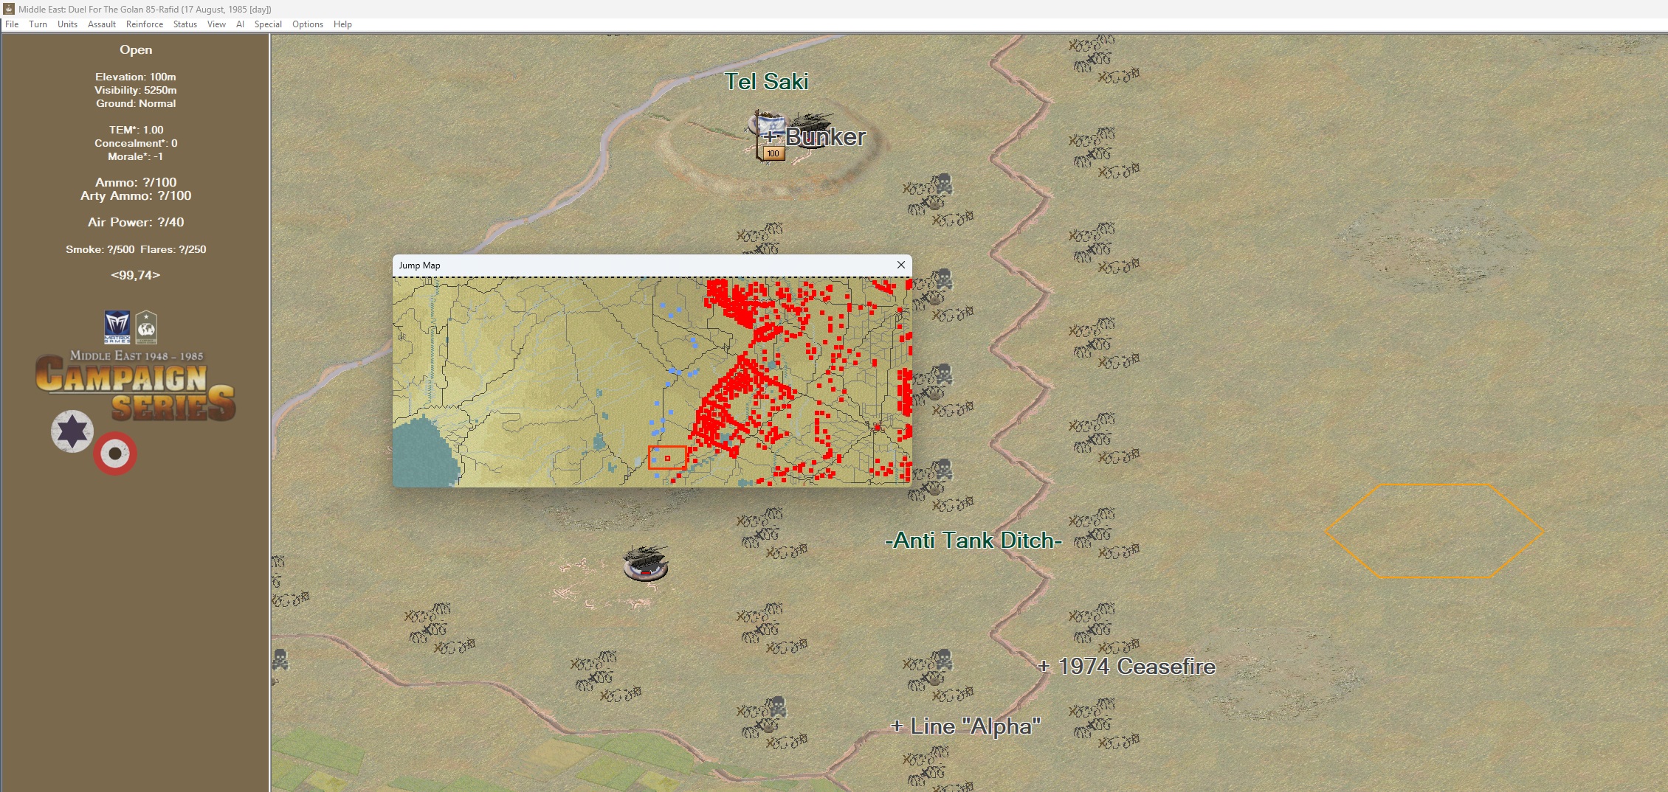The width and height of the screenshot is (1668, 792).
Task: Click the Air Power ?/40 readout
Action: 136,222
